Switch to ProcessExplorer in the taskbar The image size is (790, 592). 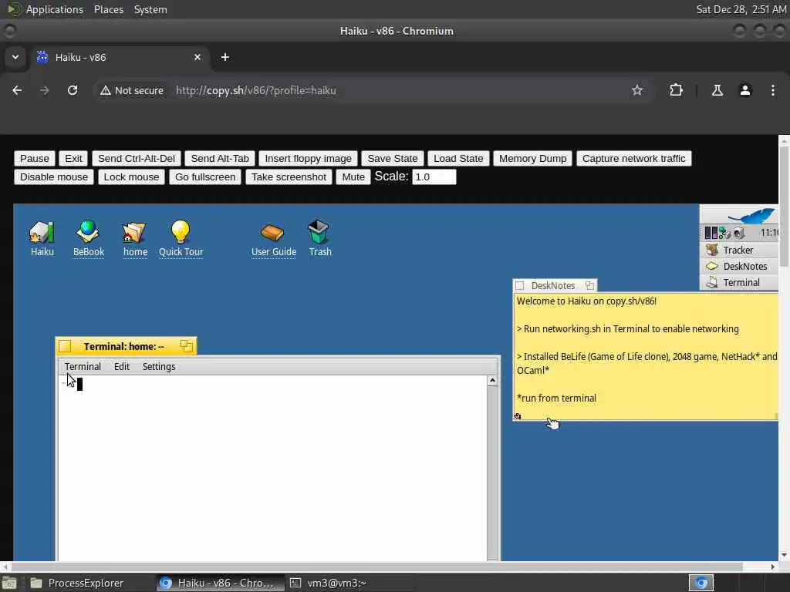tap(78, 583)
